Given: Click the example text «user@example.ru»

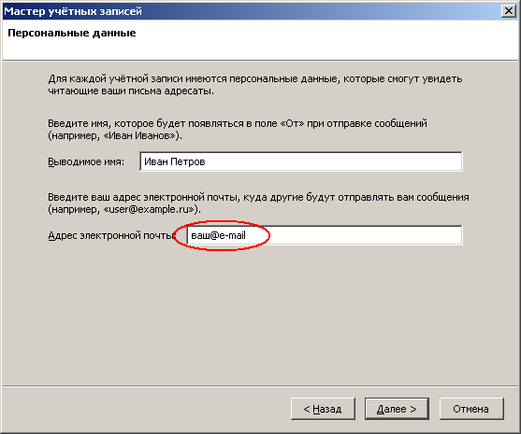Looking at the screenshot, I should coord(149,210).
